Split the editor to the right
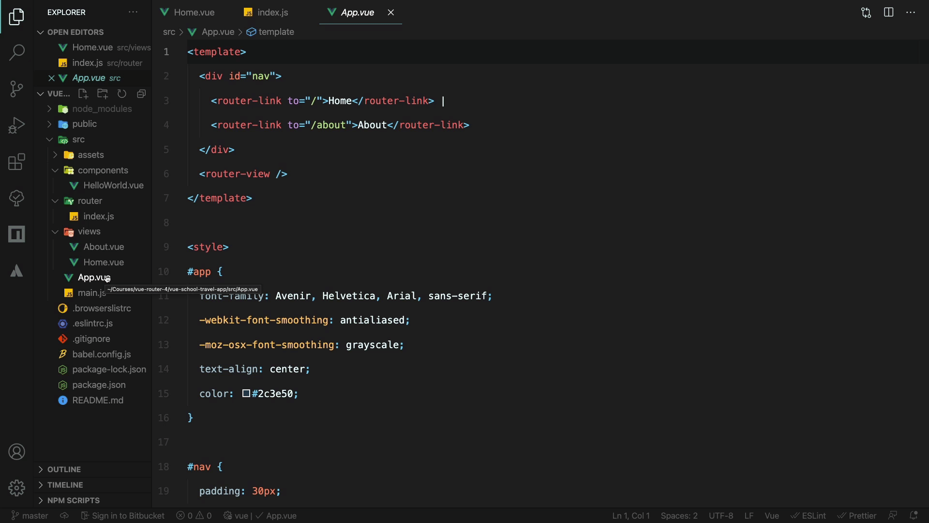 coord(888,13)
